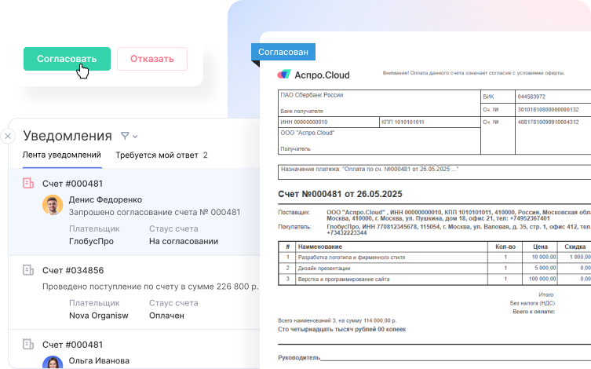This screenshot has width=591, height=369.
Task: Click the blue Согласован status label
Action: [283, 52]
